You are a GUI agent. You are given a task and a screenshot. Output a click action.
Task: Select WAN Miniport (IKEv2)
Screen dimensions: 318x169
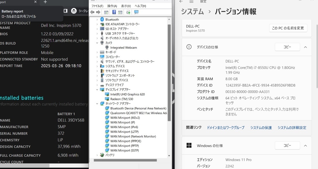pyautogui.click(x=125, y=118)
